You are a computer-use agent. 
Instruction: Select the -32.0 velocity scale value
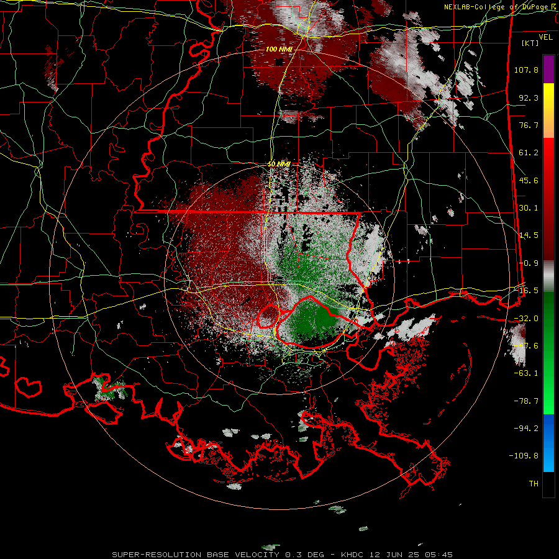[526, 319]
